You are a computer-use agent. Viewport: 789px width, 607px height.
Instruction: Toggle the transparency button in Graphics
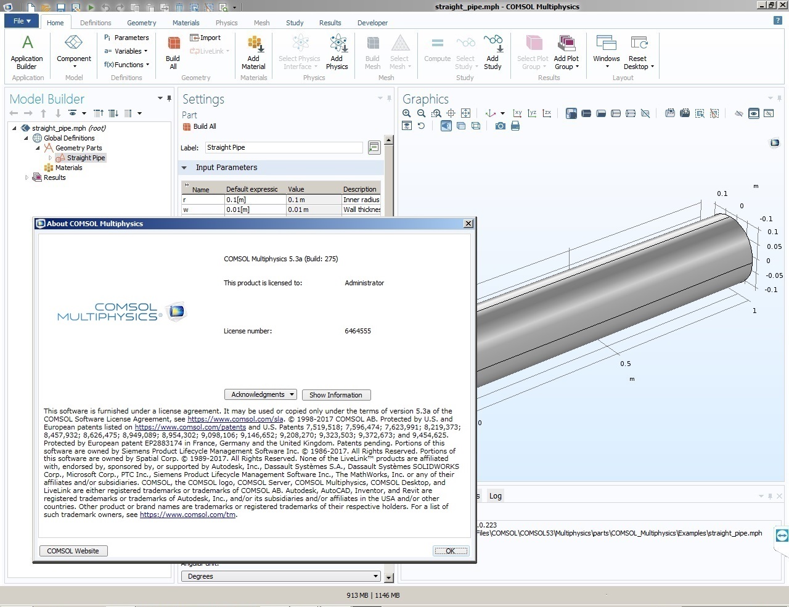pos(461,126)
